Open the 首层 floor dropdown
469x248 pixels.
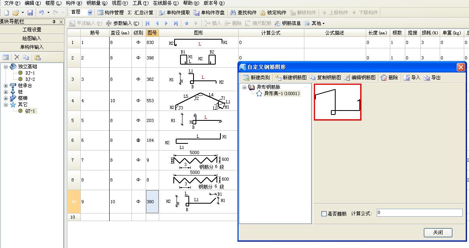coord(90,13)
